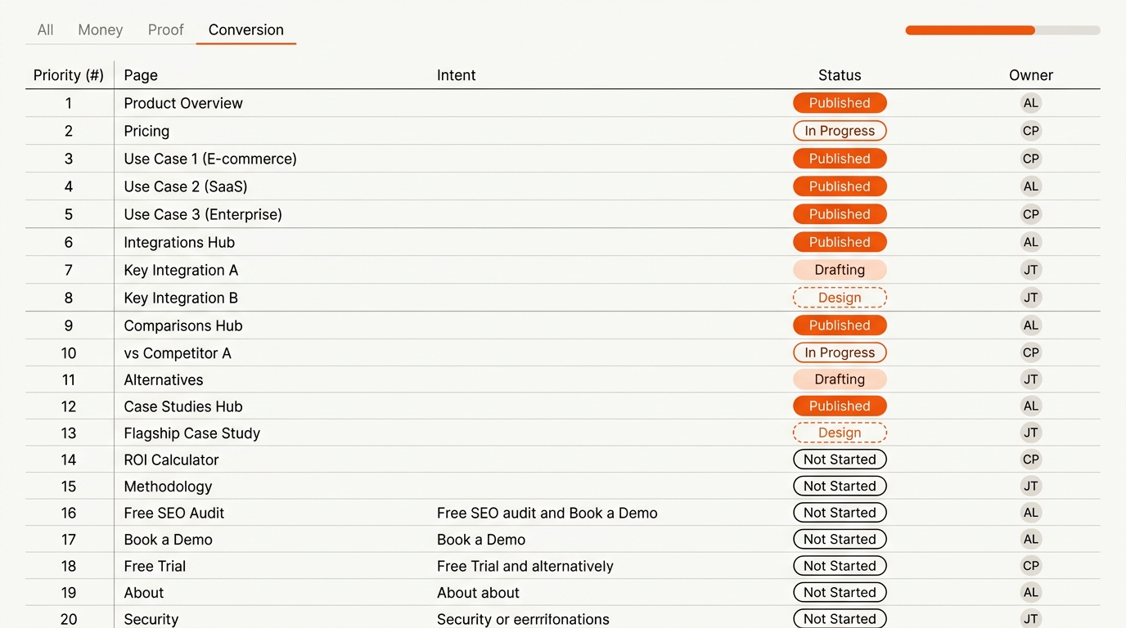
Task: Click the Page column header
Action: [141, 75]
